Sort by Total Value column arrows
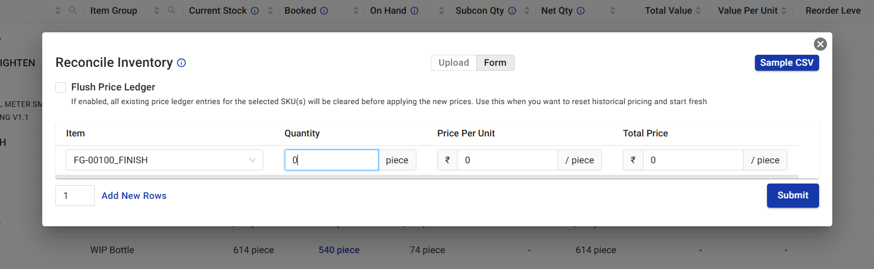 tap(698, 10)
